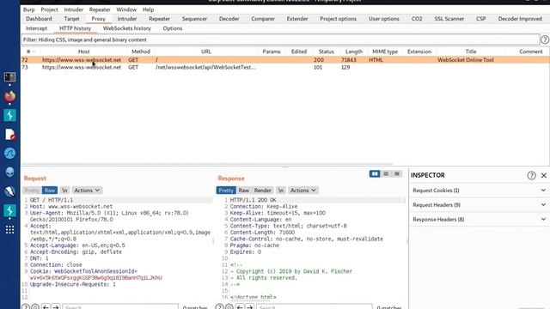Click the active Burp Suite lightning dock icon
This screenshot has height=309, width=550.
tap(9, 210)
